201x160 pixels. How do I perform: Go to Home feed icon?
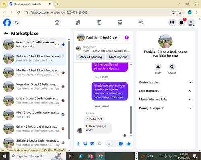[x=57, y=22]
